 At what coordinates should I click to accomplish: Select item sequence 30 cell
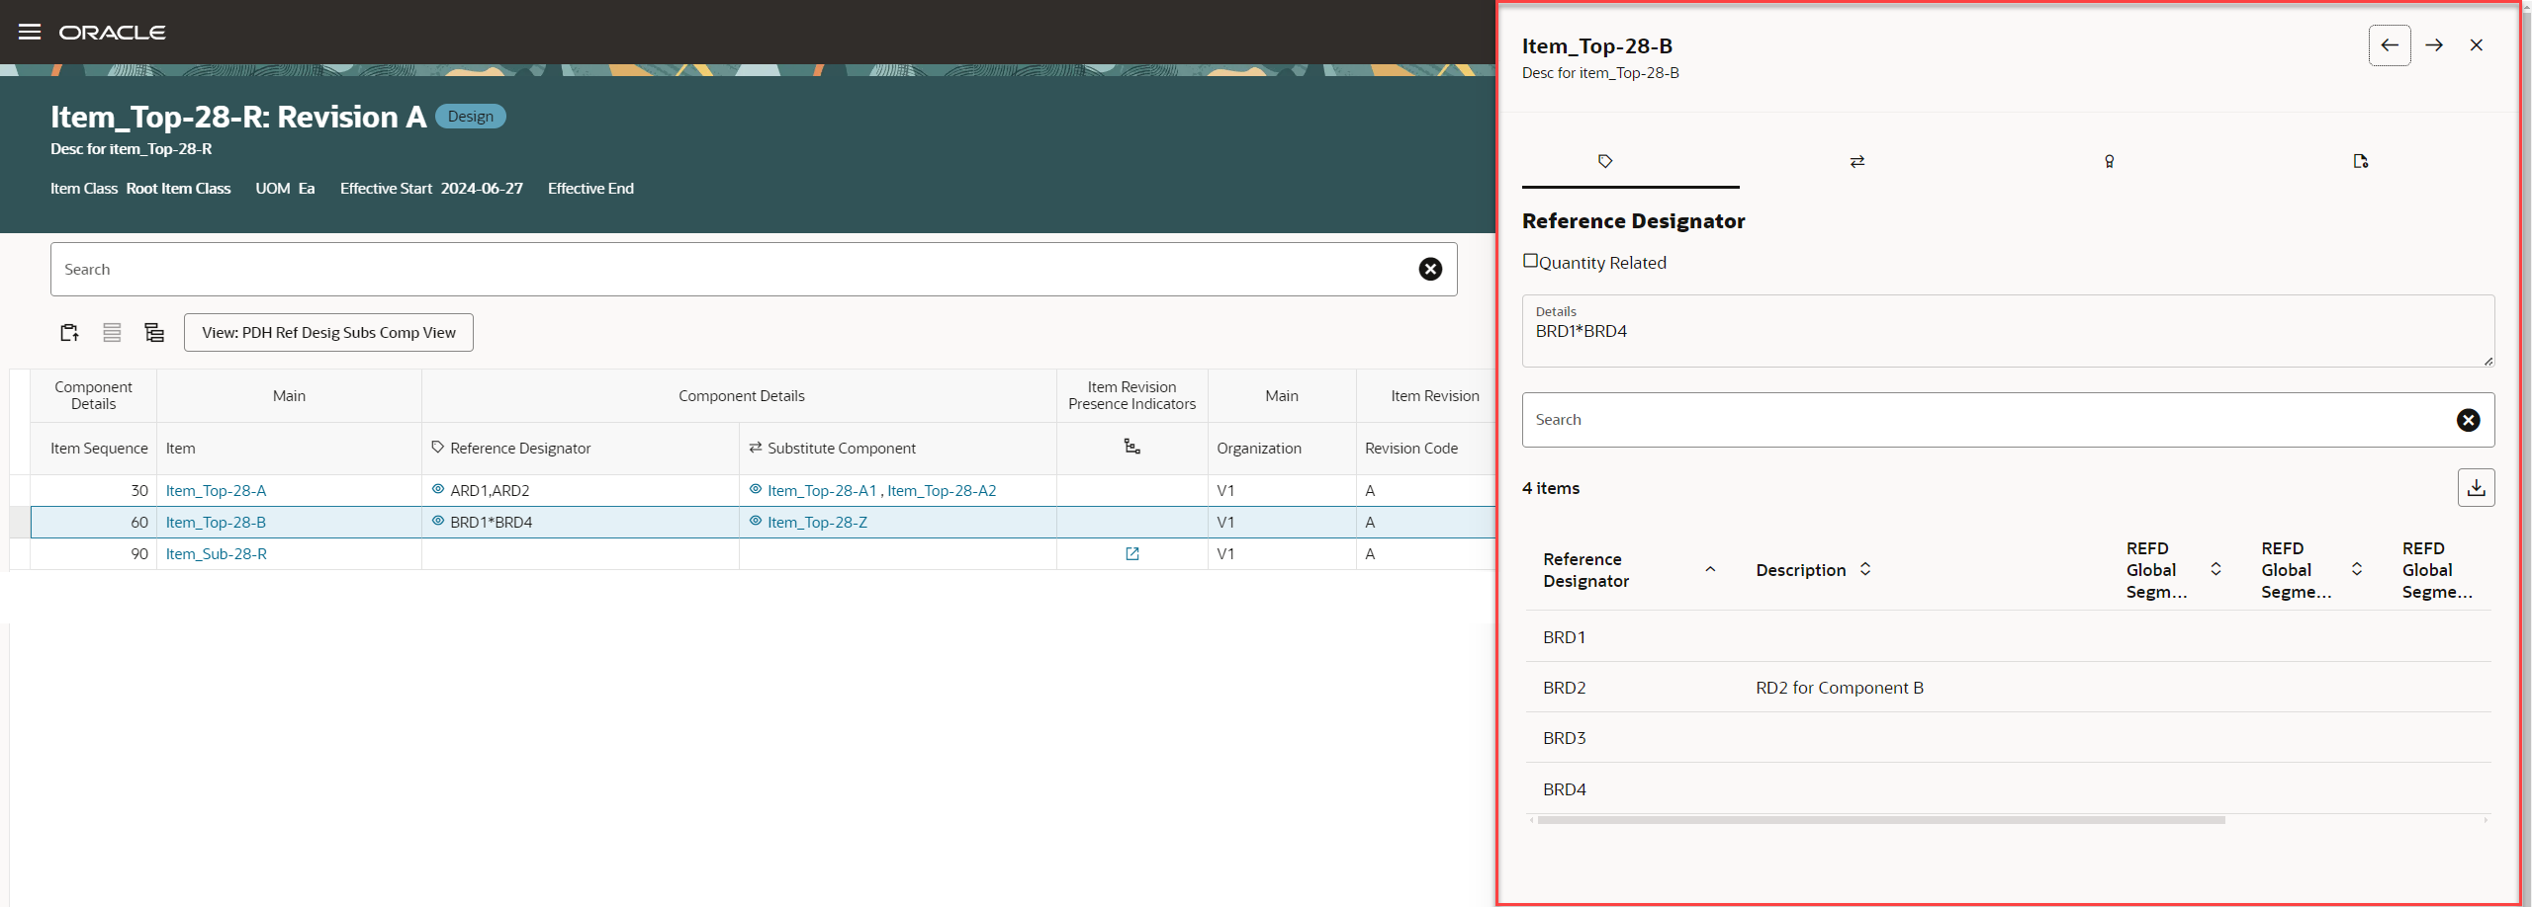[x=94, y=490]
